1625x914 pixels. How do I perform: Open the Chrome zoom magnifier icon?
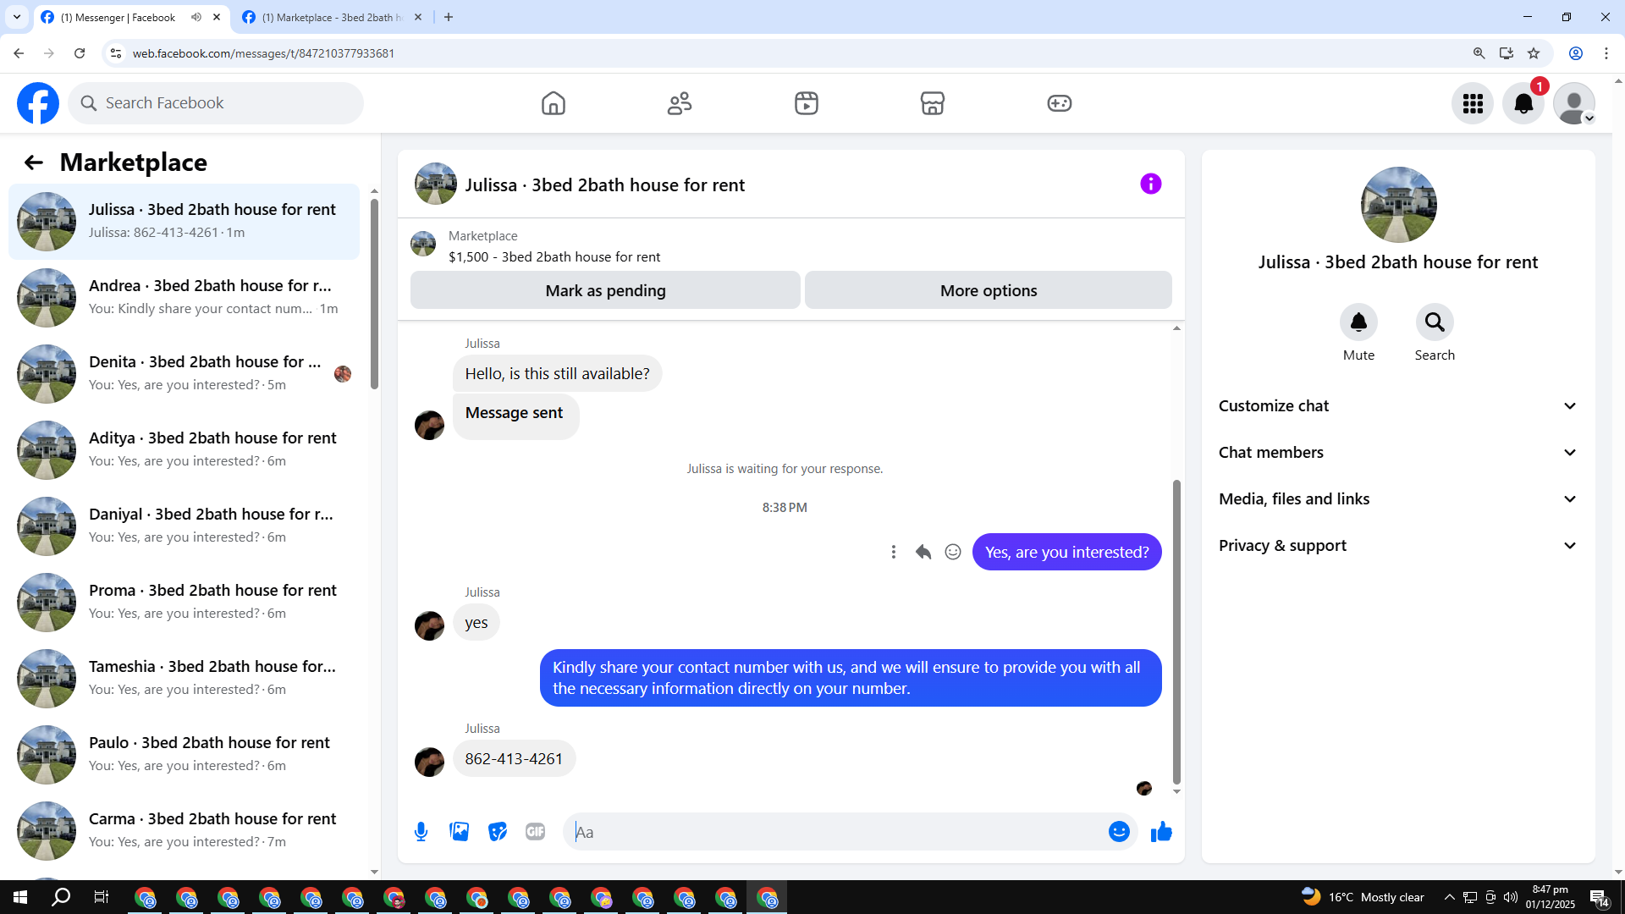point(1479,53)
